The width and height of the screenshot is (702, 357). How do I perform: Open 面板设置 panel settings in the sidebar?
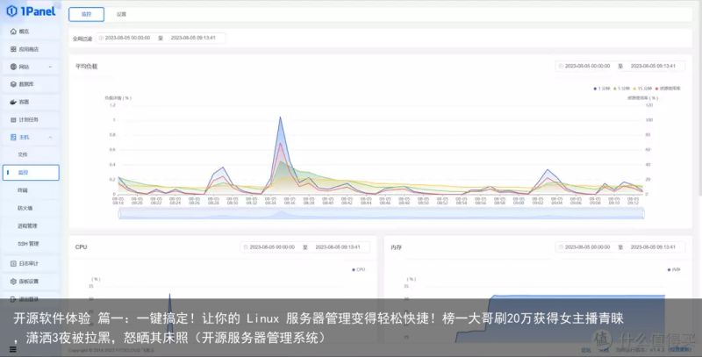[31, 282]
